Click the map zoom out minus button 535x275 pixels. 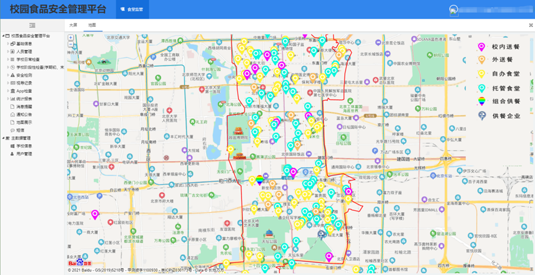click(71, 45)
